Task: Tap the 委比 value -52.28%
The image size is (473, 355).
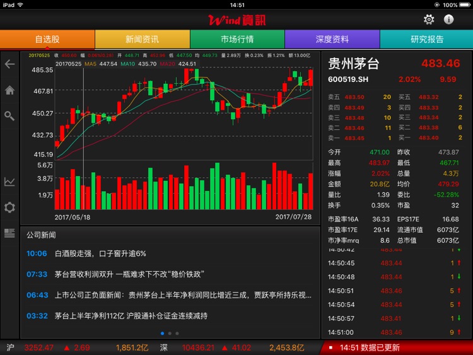Action: 446,195
